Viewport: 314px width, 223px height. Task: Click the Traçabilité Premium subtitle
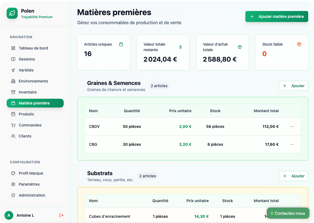point(37,17)
